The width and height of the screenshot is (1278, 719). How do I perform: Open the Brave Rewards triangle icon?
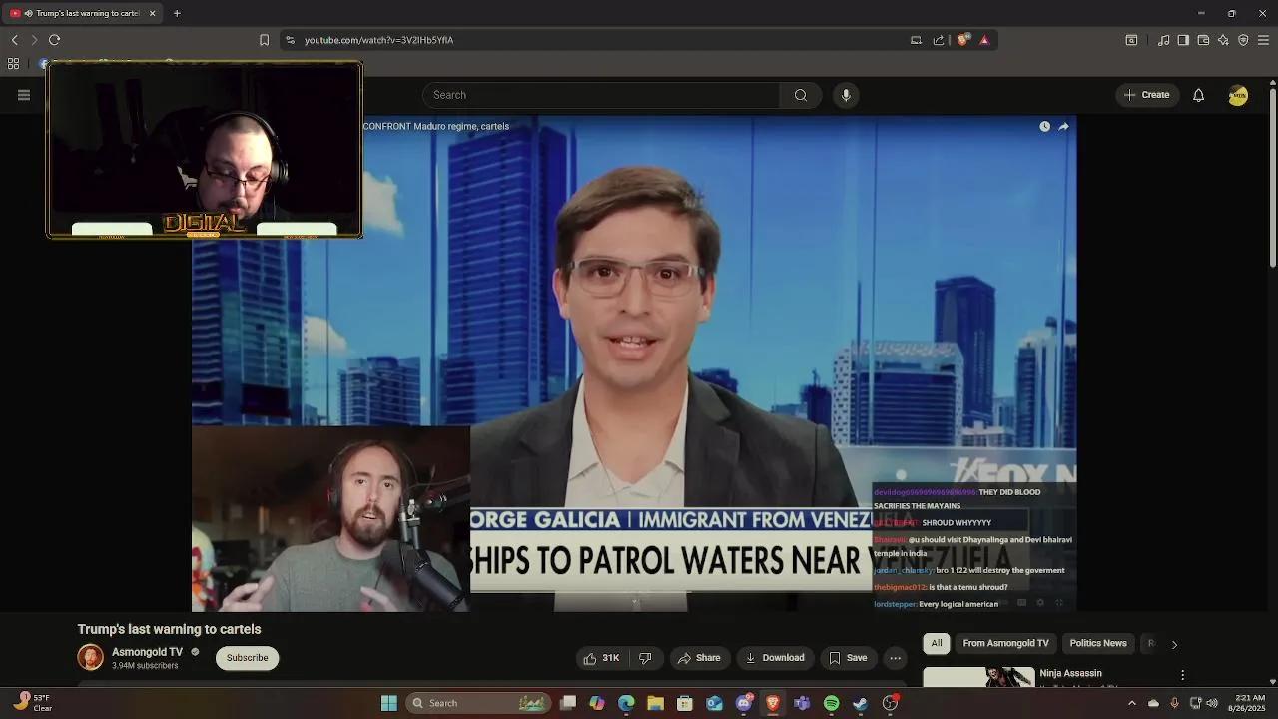(984, 40)
